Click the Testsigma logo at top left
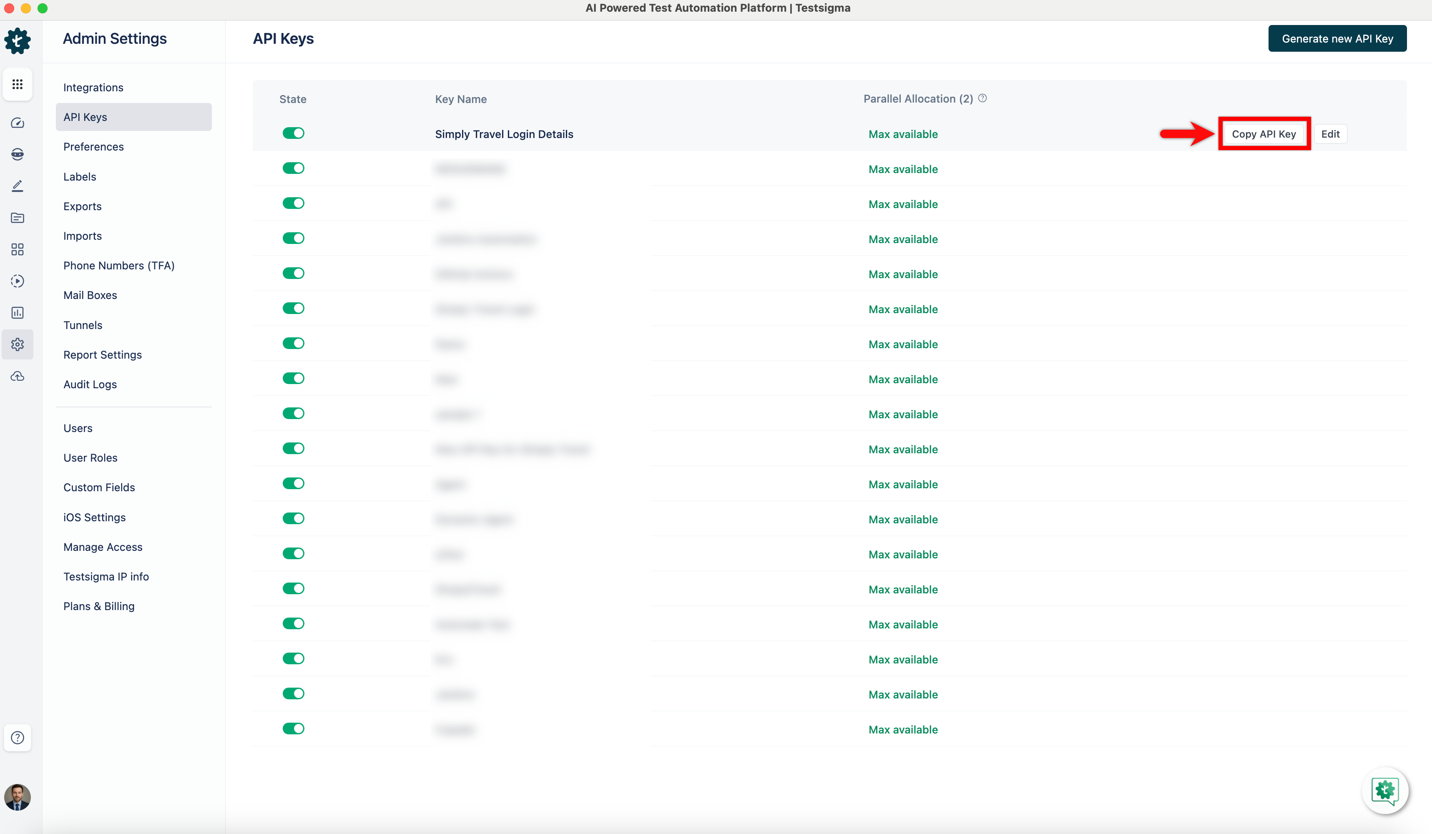 (18, 41)
